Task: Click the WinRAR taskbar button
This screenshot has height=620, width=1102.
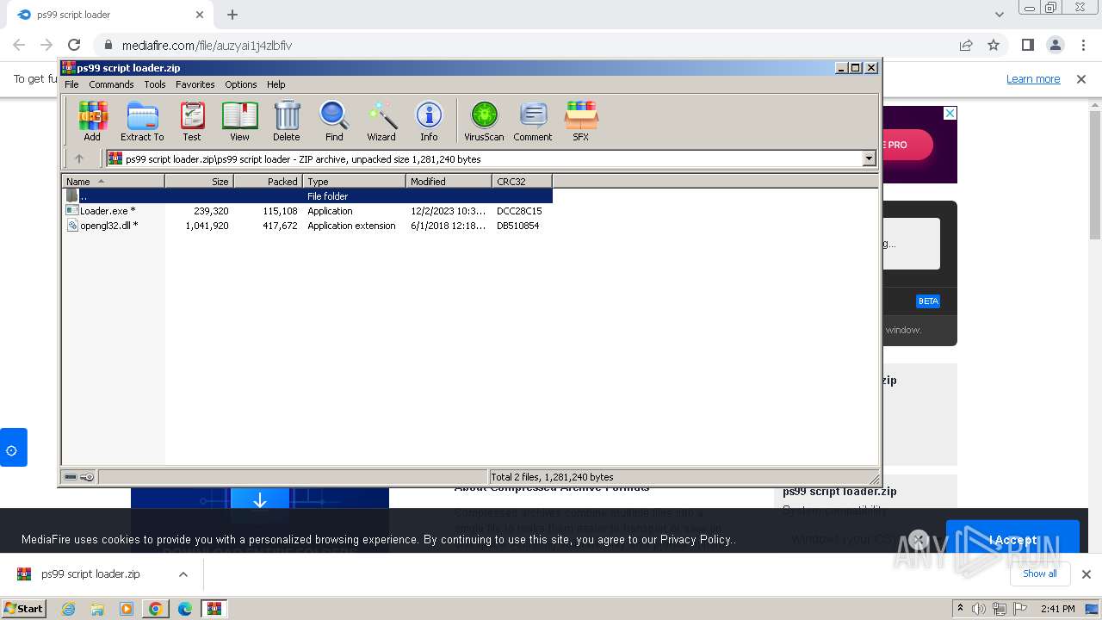Action: click(214, 609)
